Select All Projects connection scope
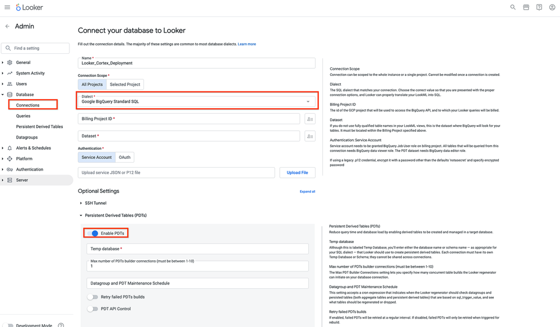 [92, 84]
